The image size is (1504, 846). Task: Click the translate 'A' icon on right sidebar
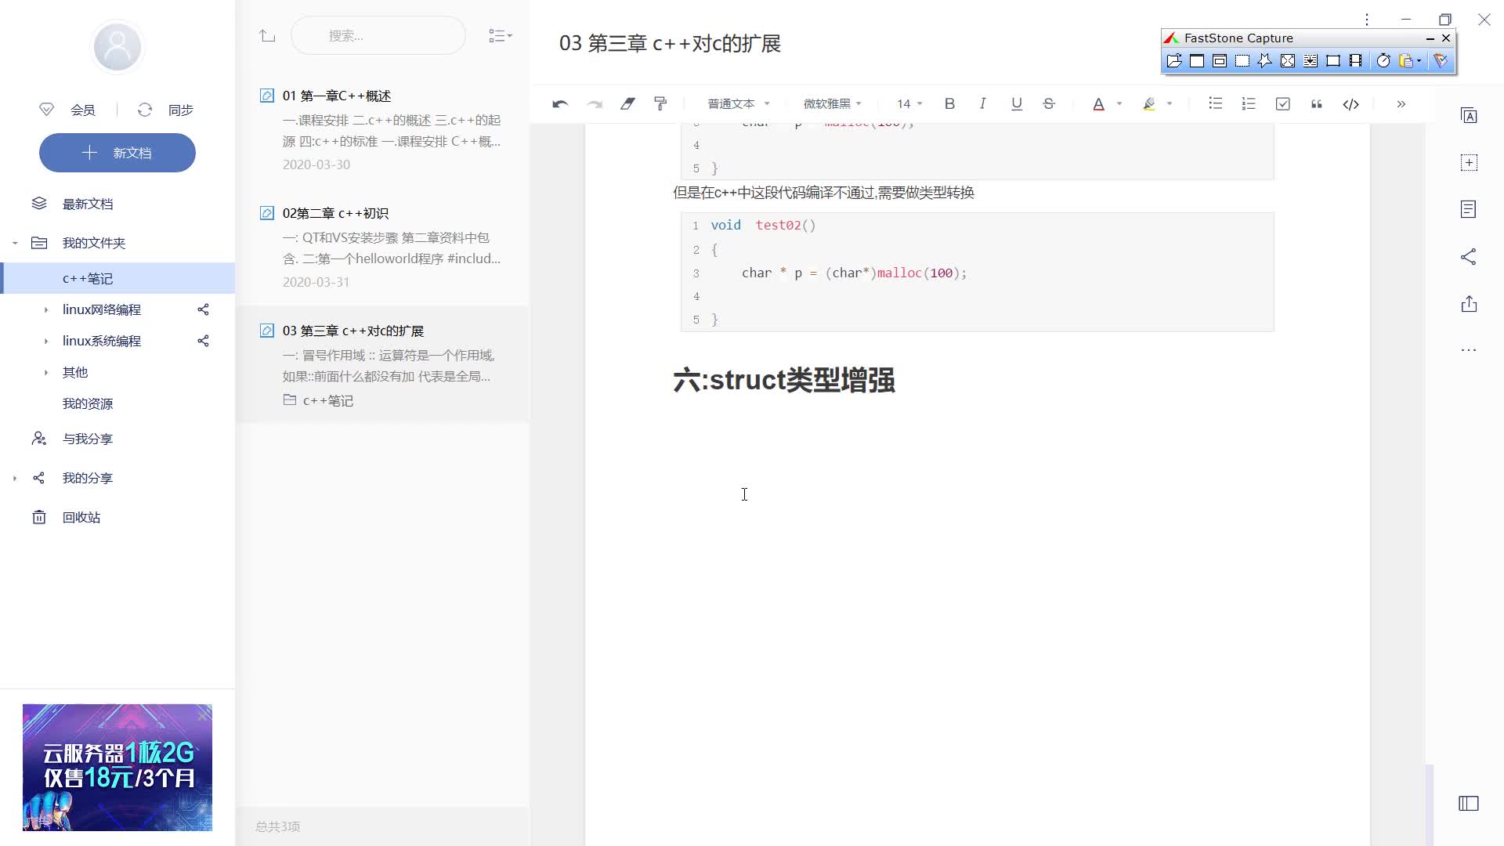pos(1469,115)
